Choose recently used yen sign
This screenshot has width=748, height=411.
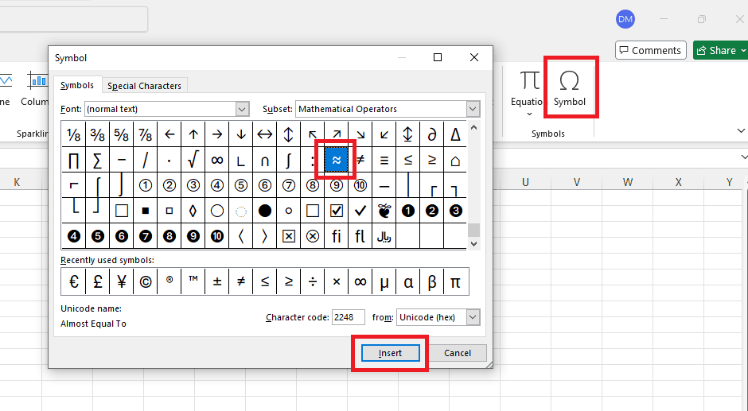(x=121, y=281)
